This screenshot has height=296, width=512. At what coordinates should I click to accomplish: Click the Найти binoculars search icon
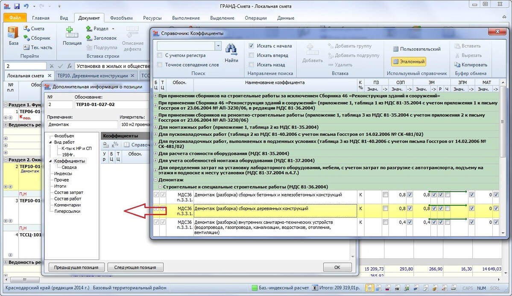coord(231,50)
